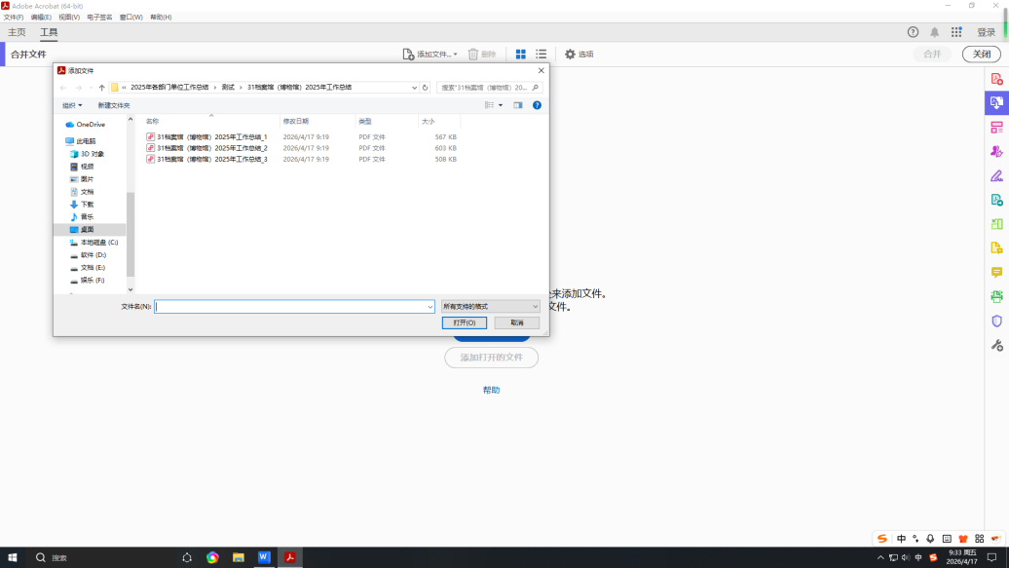Open the file type filter dropdown
This screenshot has height=568, width=1009.
tap(490, 306)
